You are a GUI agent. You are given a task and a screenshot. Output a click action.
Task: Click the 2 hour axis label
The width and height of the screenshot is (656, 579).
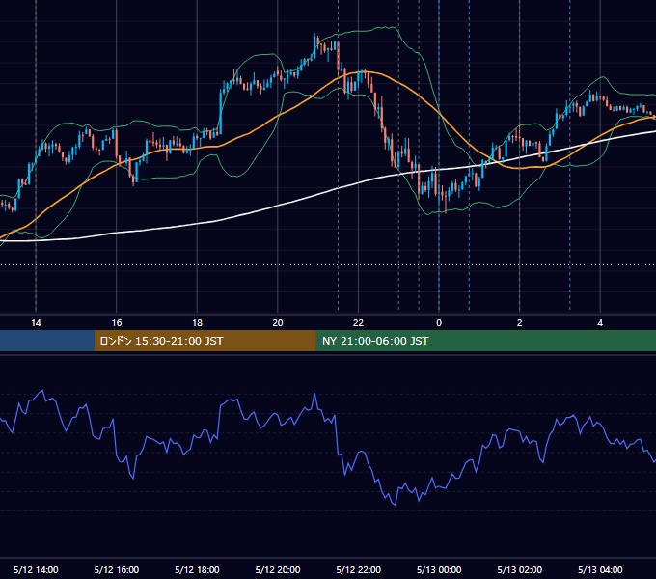tap(520, 323)
